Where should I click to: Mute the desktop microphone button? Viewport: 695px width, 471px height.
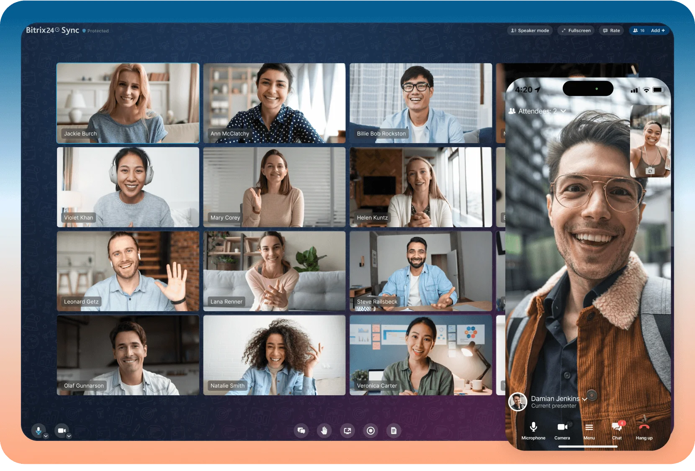tap(38, 430)
